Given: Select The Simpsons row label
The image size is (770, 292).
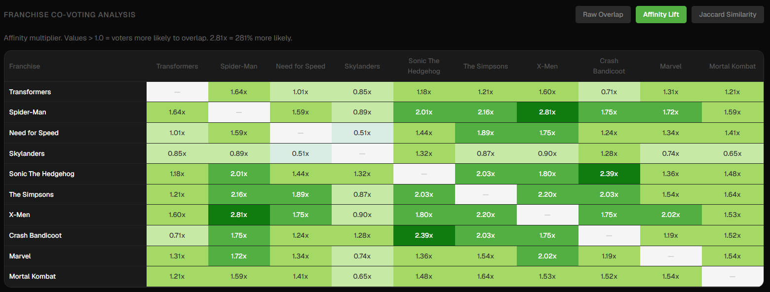Looking at the screenshot, I should 32,194.
